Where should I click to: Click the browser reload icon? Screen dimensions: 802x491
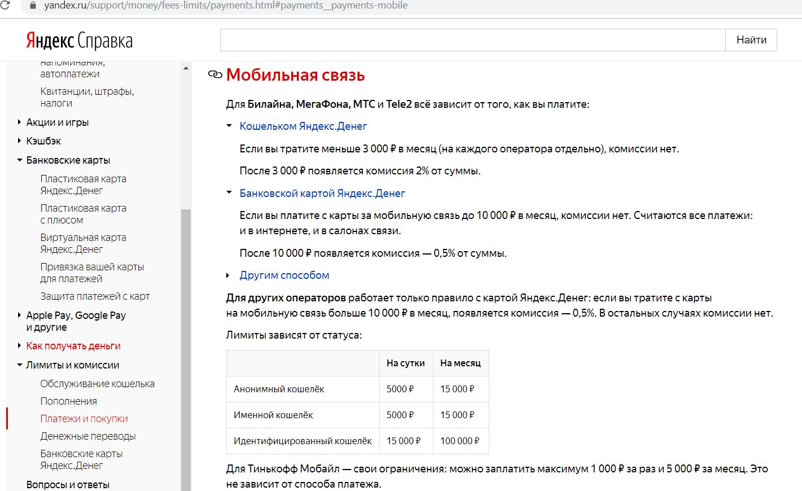click(5, 5)
